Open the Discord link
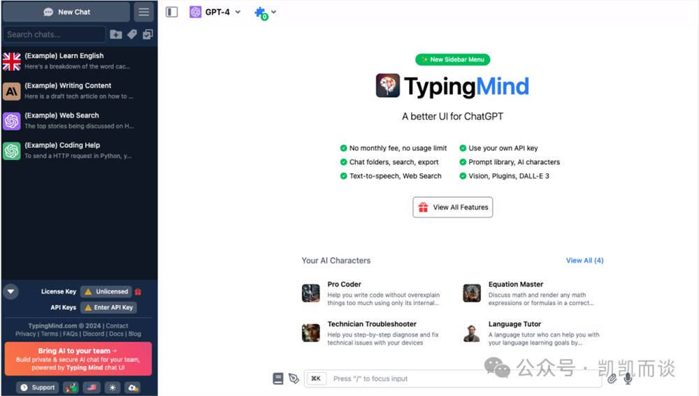This screenshot has width=699, height=396. [93, 334]
